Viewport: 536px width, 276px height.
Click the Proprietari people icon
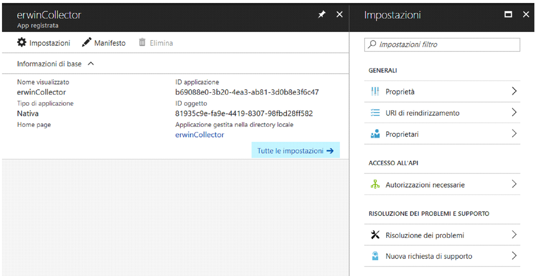[x=375, y=134]
